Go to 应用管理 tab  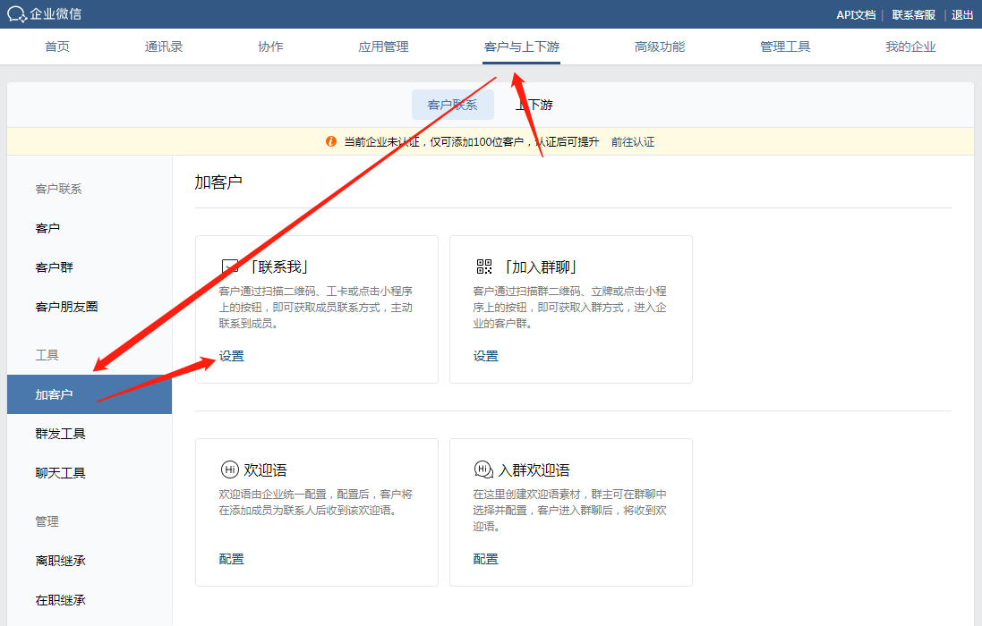point(383,47)
